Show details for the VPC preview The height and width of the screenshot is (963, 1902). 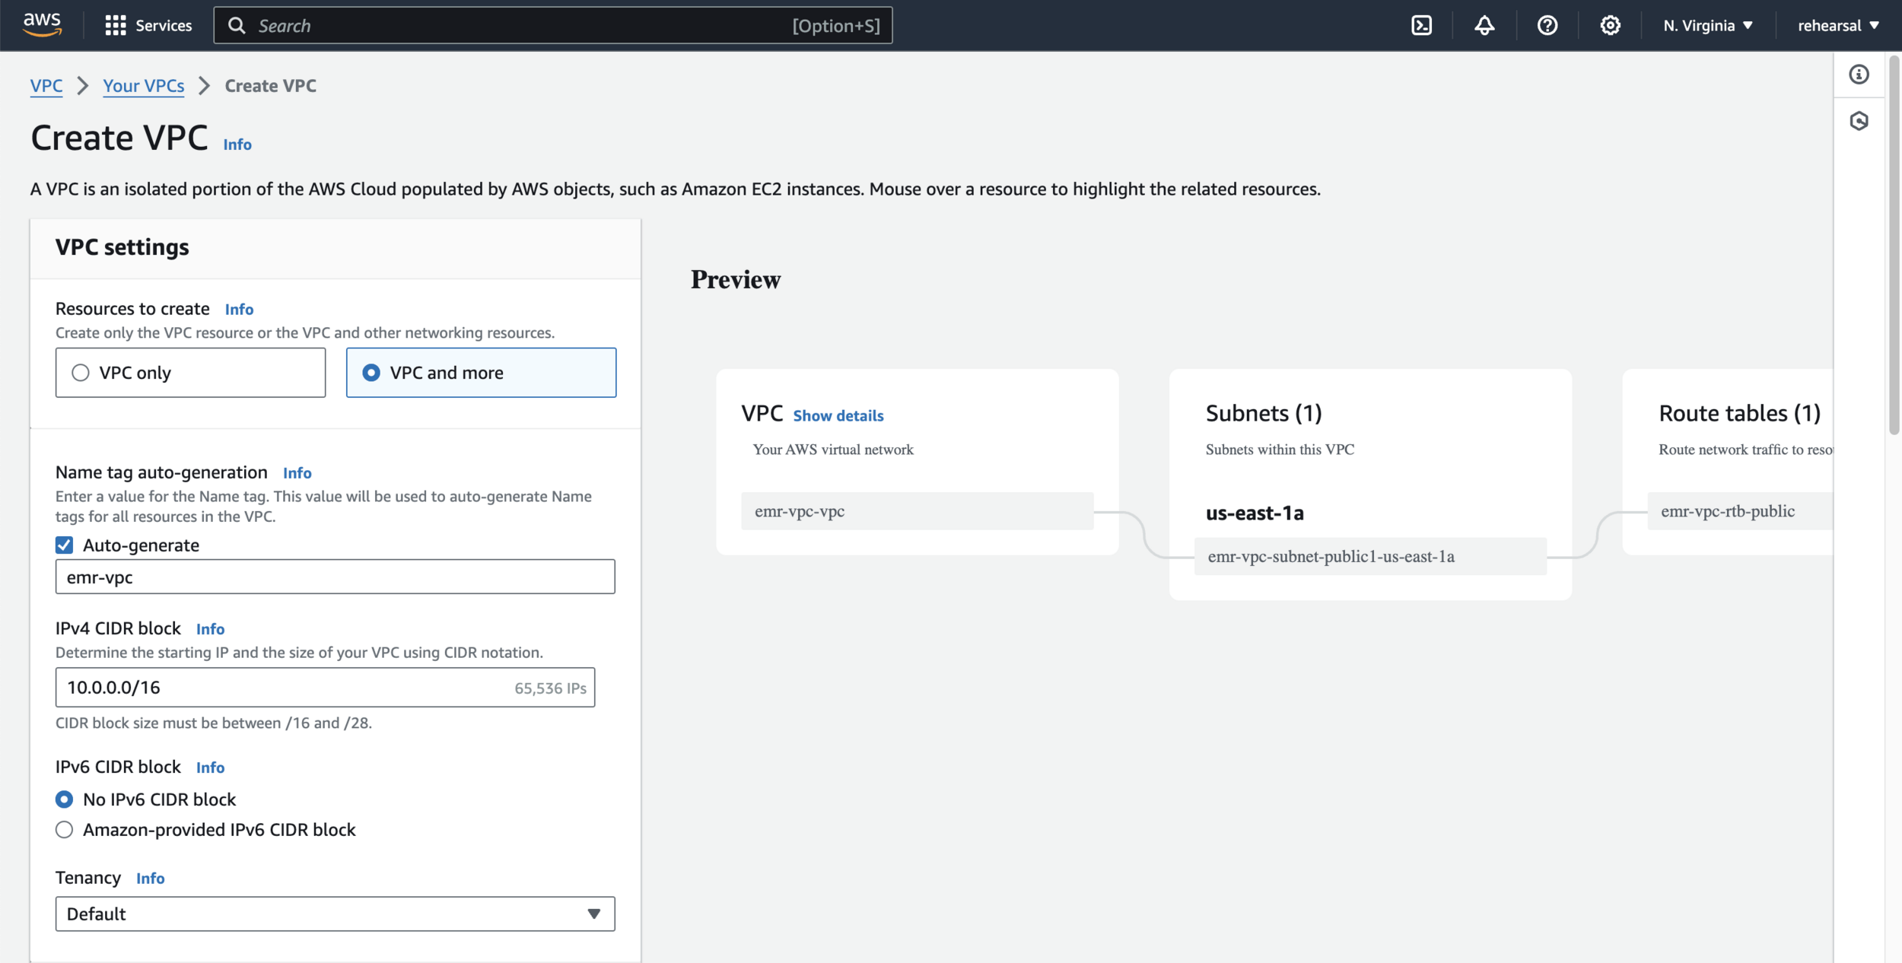point(838,416)
